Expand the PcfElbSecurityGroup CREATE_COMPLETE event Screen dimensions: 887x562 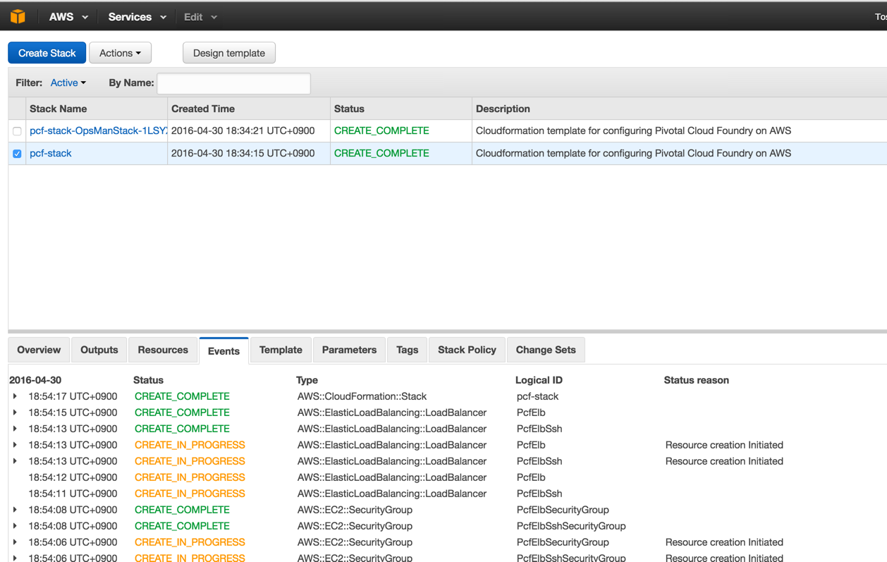pyautogui.click(x=16, y=510)
